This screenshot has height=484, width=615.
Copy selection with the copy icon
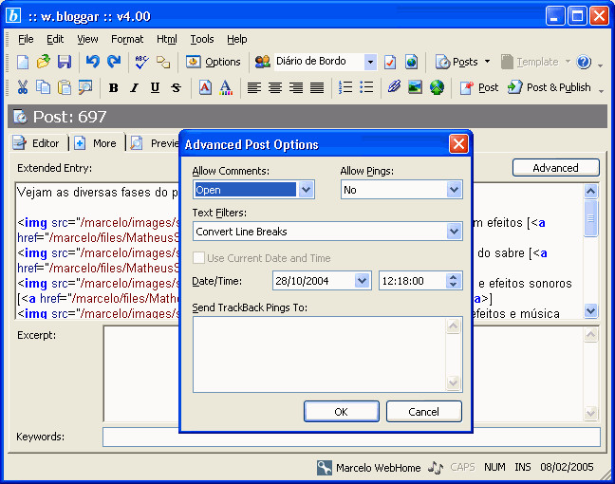(x=43, y=87)
